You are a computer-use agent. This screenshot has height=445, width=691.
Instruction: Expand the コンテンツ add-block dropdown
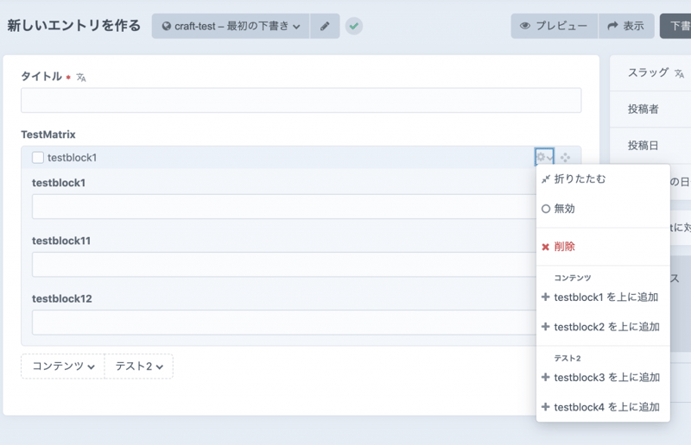pyautogui.click(x=63, y=367)
